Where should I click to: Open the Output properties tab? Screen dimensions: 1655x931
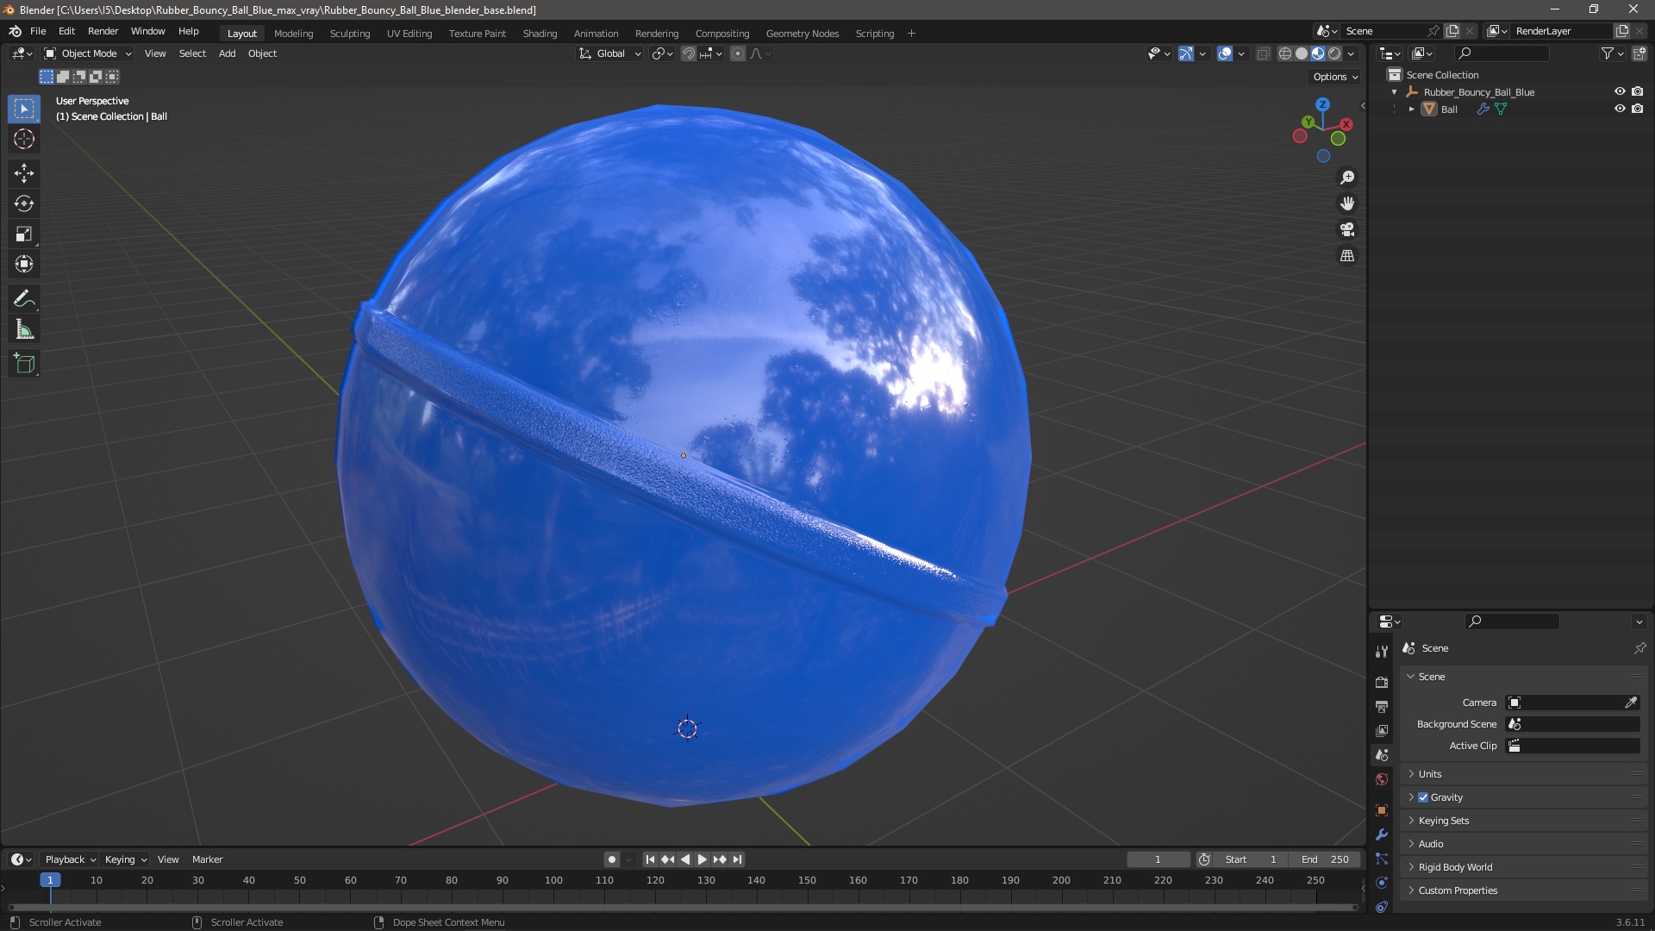pyautogui.click(x=1382, y=706)
